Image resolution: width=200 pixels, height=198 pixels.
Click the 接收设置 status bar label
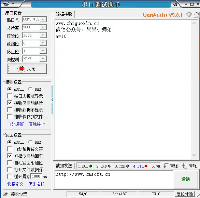point(19,194)
